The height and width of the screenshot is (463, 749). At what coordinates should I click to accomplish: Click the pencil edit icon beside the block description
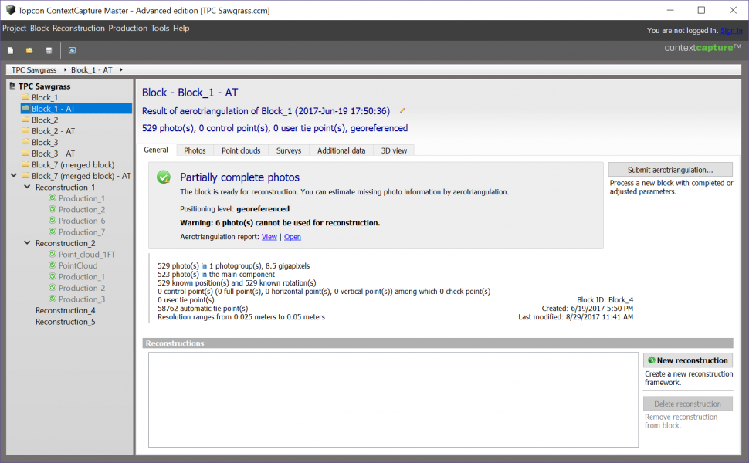coord(402,111)
